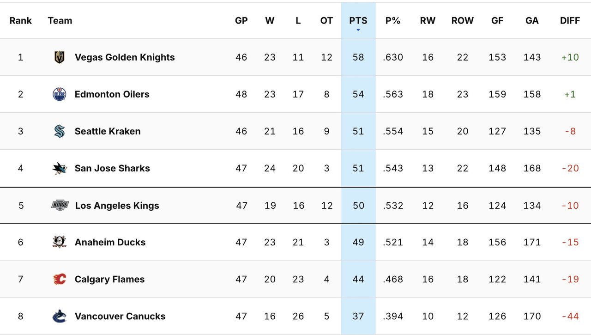Image resolution: width=591 pixels, height=335 pixels.
Task: Sort teams by RW column header
Action: (x=428, y=20)
